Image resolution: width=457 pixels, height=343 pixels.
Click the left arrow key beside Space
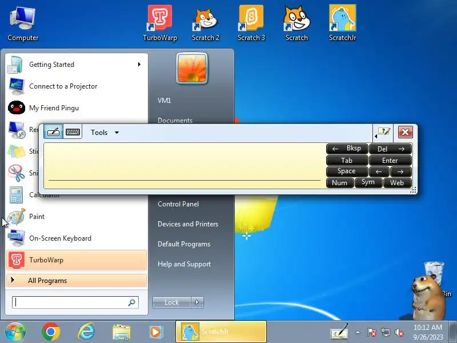pyautogui.click(x=379, y=171)
